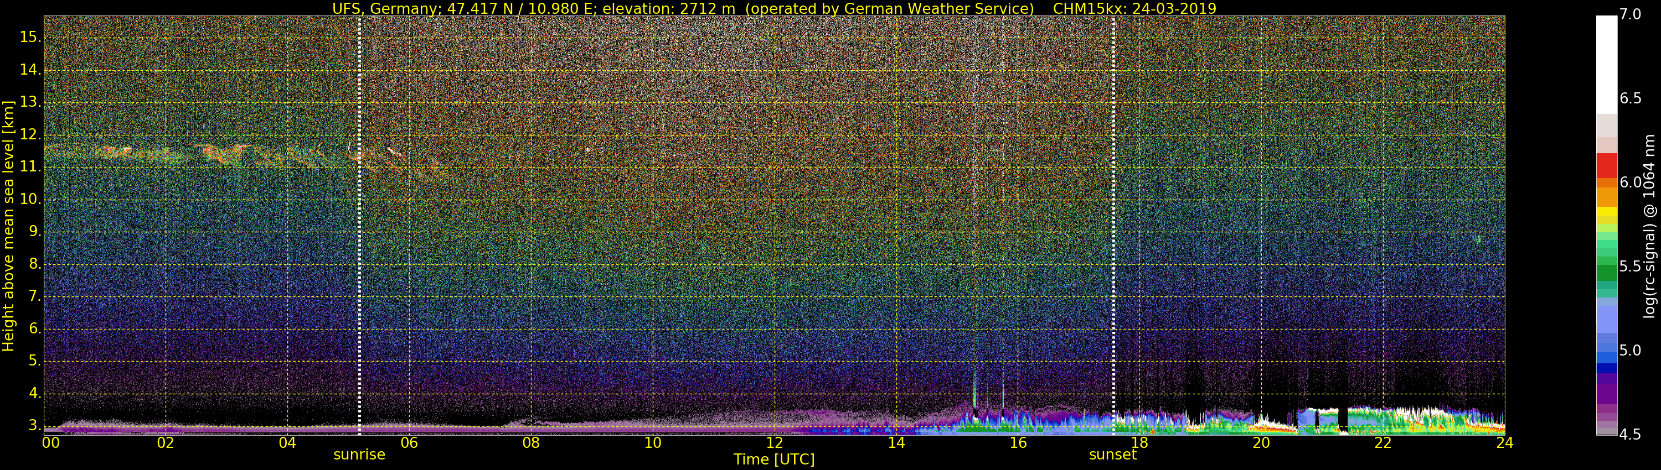Click the 'sunset' label below the axis
The height and width of the screenshot is (470, 1661).
1113,455
